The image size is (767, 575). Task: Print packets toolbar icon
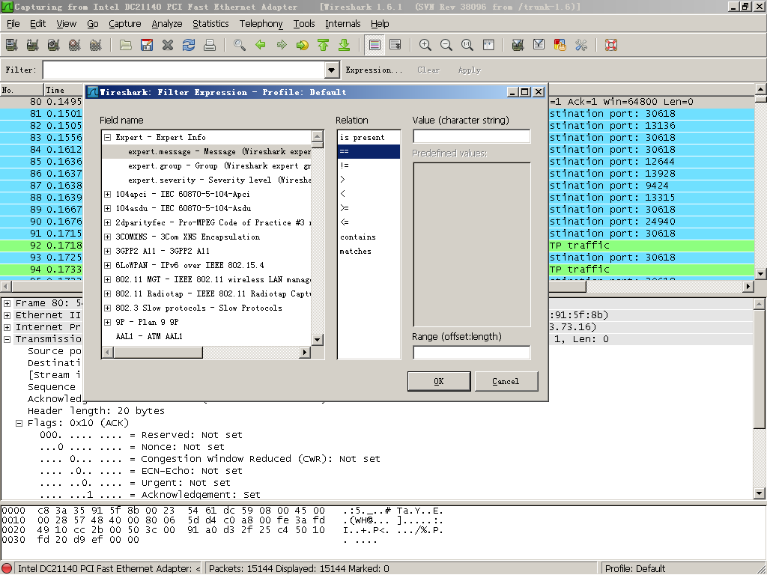210,46
